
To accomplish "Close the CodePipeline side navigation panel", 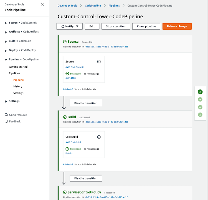I will [x=42, y=4].
